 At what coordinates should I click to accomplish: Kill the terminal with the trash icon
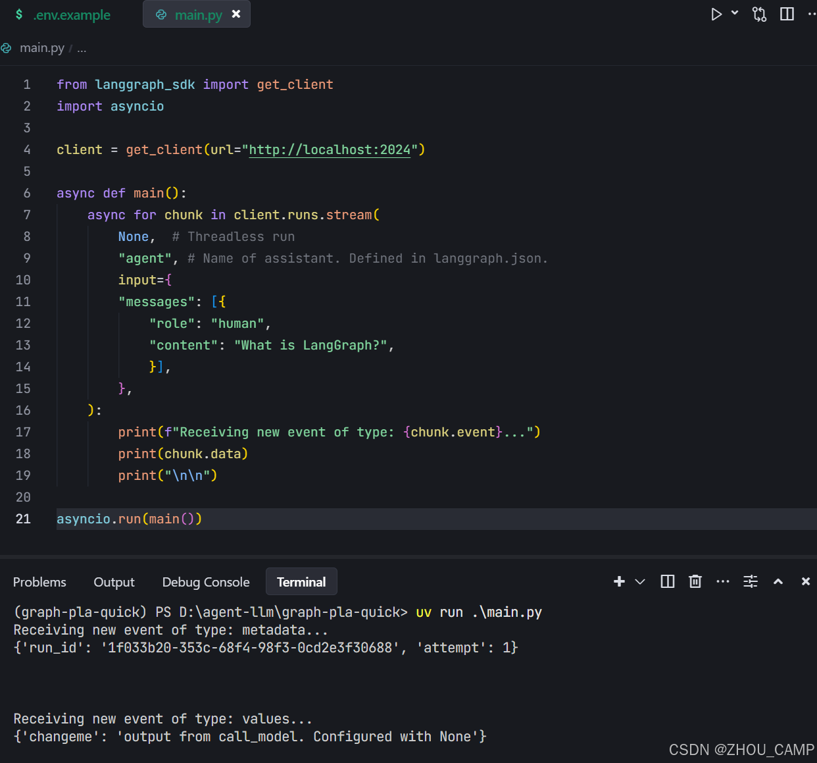click(695, 581)
